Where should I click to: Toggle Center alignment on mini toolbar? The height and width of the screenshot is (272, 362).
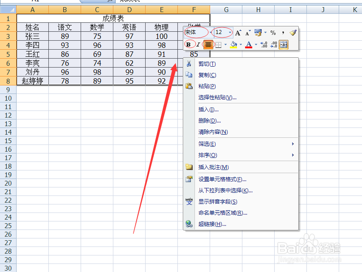pyautogui.click(x=208, y=44)
